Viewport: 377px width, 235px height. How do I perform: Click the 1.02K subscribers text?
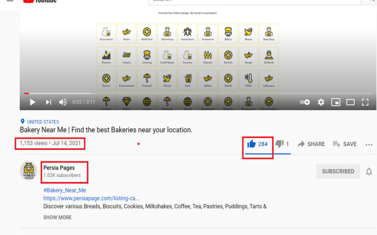(x=62, y=175)
